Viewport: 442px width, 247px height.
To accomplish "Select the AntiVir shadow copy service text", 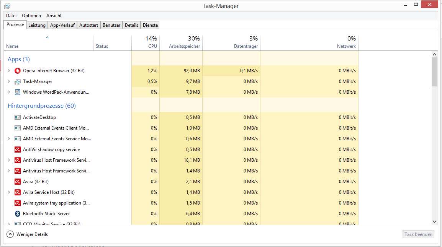I will 51,149.
